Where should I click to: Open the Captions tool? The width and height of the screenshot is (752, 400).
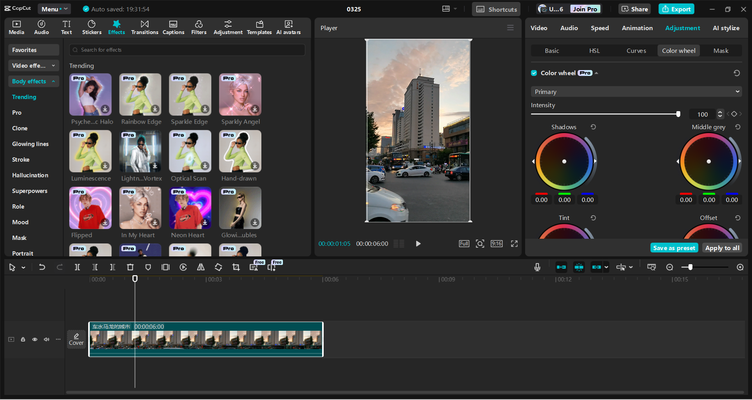(x=173, y=27)
